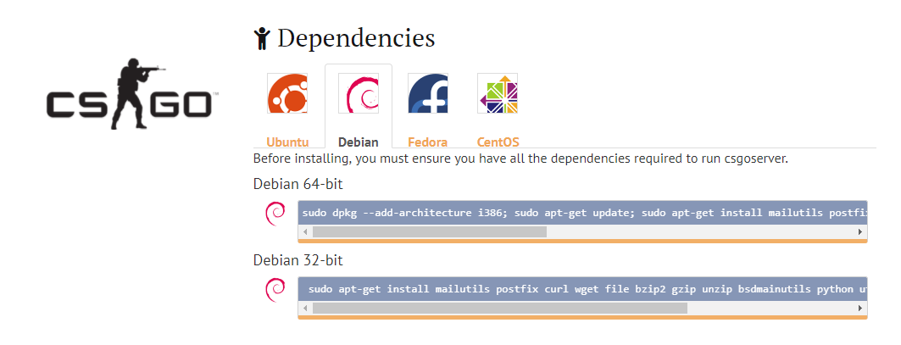This screenshot has height=345, width=901.
Task: Switch to the Ubuntu tab label
Action: tap(287, 142)
